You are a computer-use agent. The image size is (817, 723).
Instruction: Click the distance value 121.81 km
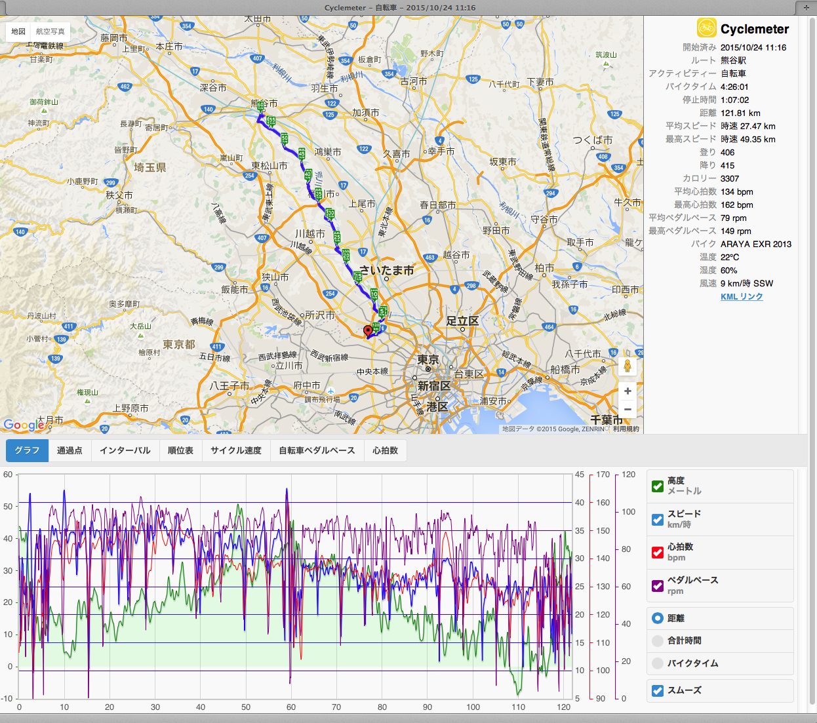740,113
